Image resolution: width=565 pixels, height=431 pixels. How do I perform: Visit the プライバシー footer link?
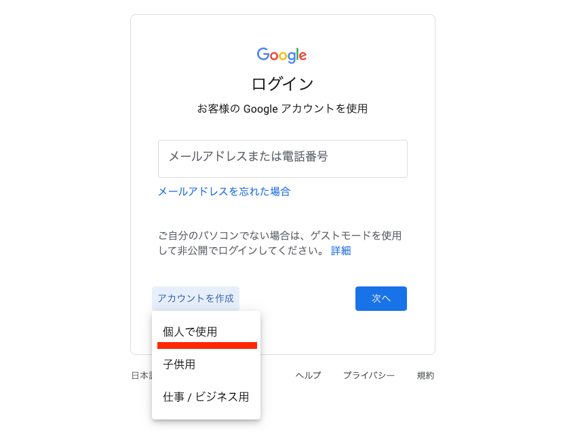[368, 375]
